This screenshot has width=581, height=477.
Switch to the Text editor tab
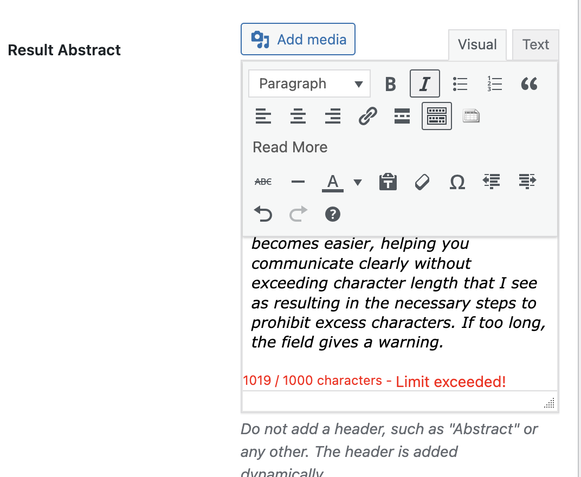[x=535, y=44]
